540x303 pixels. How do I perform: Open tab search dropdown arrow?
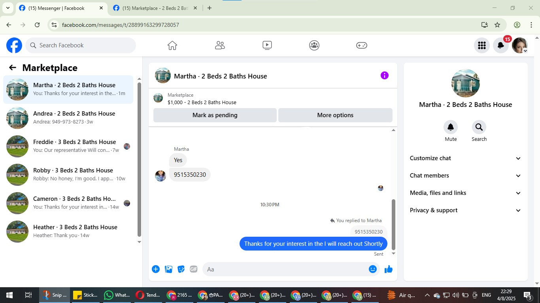tap(8, 8)
